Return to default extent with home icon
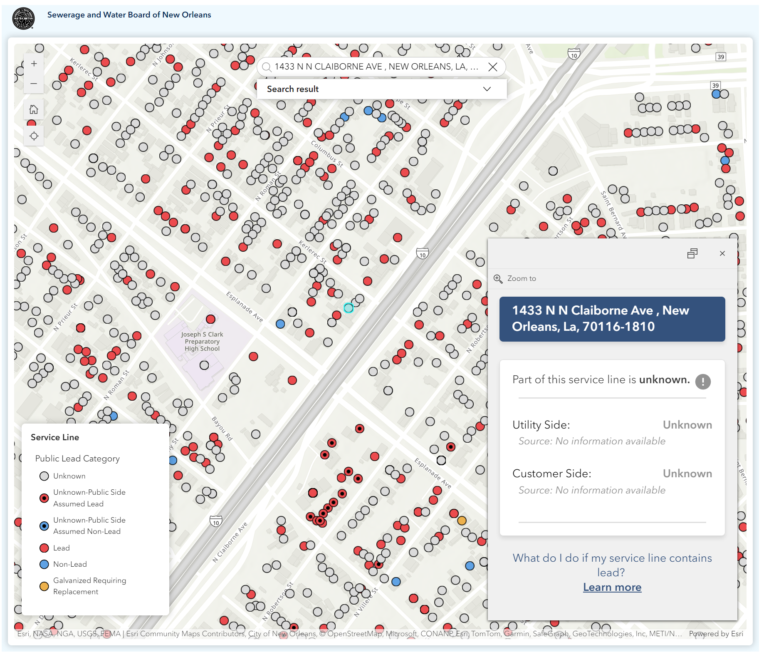The height and width of the screenshot is (657, 764). click(34, 109)
